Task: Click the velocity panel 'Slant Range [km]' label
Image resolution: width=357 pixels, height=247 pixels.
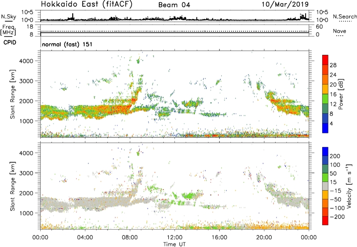Action: coord(12,186)
